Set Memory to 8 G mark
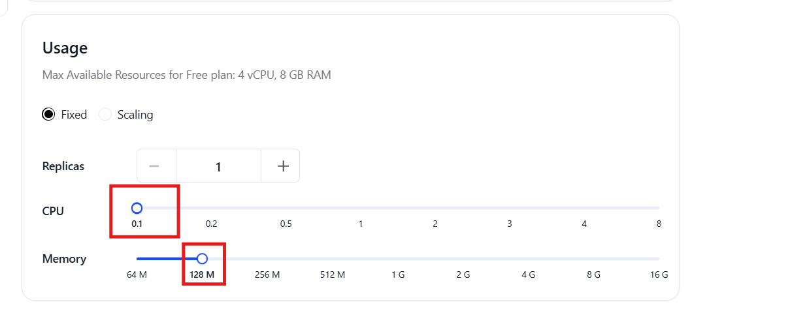805x311 pixels. click(593, 274)
